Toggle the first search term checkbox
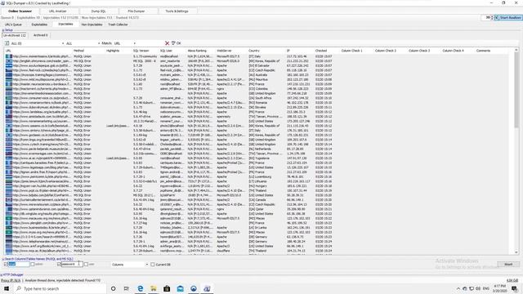This screenshot has height=294, width=523. (6, 265)
